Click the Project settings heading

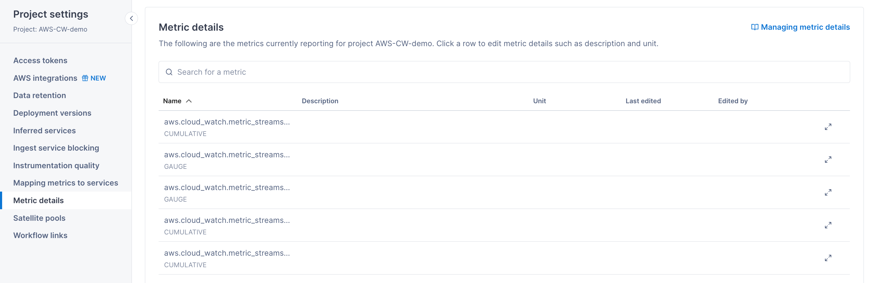(x=51, y=14)
